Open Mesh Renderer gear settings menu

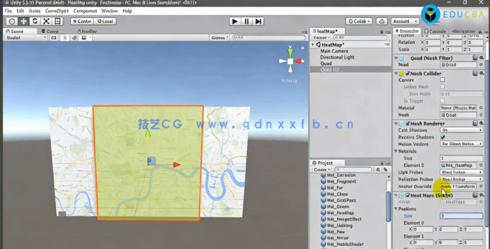[x=482, y=124]
